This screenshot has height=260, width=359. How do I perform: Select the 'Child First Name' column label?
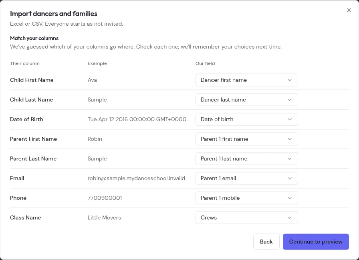32,80
